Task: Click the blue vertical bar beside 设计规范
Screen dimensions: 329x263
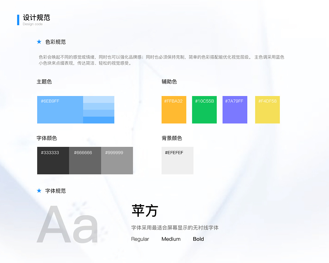Action: [x=18, y=20]
